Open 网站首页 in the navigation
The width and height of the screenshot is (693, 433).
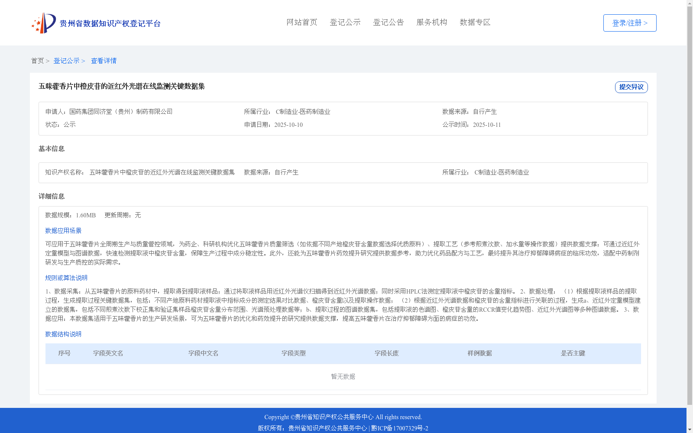pyautogui.click(x=302, y=22)
